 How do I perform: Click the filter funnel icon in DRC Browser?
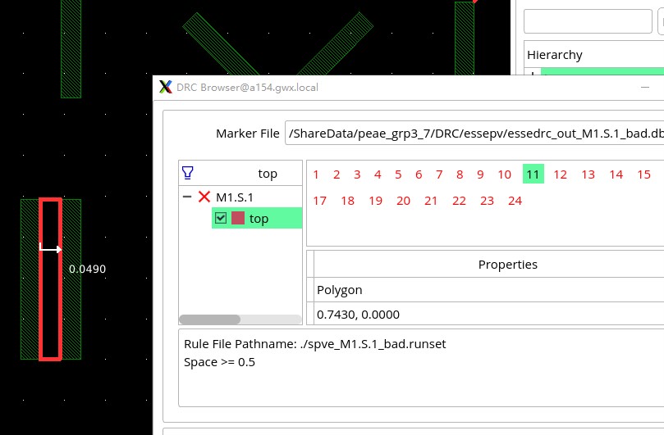[188, 173]
